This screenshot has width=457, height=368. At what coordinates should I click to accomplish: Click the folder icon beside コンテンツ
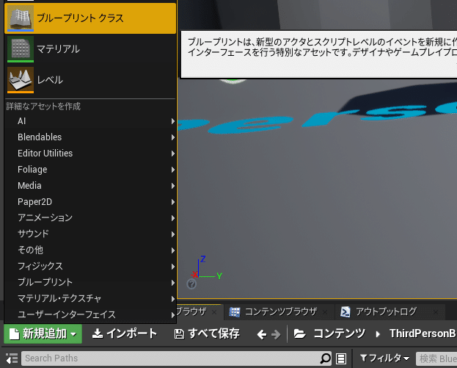pos(299,333)
